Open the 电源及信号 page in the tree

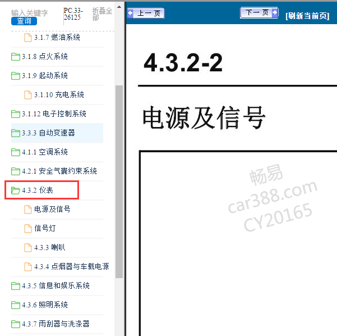pos(52,209)
